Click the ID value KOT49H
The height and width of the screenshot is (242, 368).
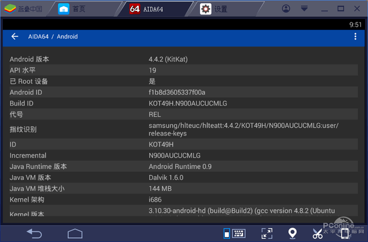coord(161,144)
